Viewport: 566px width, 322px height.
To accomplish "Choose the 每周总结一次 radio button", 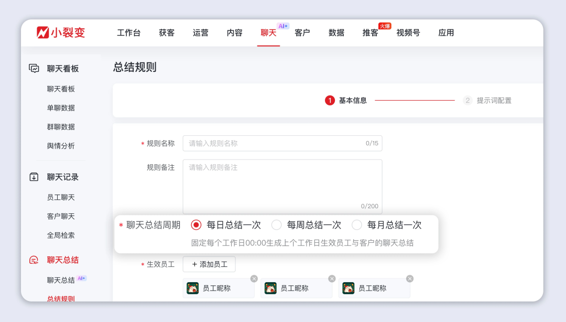I will [276, 225].
